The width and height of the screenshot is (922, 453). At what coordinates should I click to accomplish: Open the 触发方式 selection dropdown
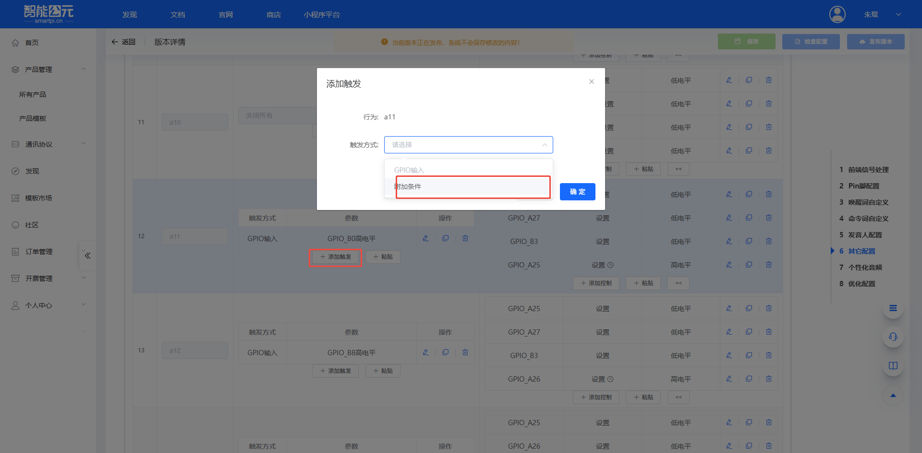pyautogui.click(x=468, y=144)
